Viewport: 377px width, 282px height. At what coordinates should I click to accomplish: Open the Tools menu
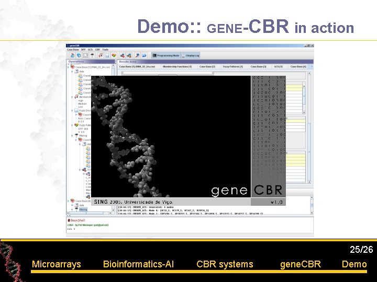(x=105, y=50)
